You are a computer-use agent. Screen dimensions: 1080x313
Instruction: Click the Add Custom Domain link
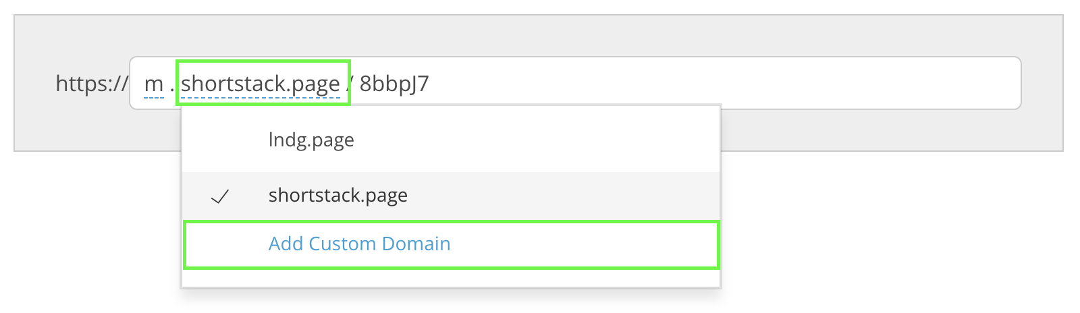(359, 244)
